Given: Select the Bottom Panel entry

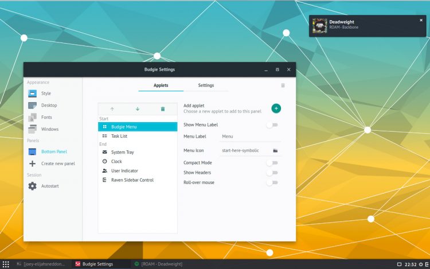Looking at the screenshot, I should point(53,151).
